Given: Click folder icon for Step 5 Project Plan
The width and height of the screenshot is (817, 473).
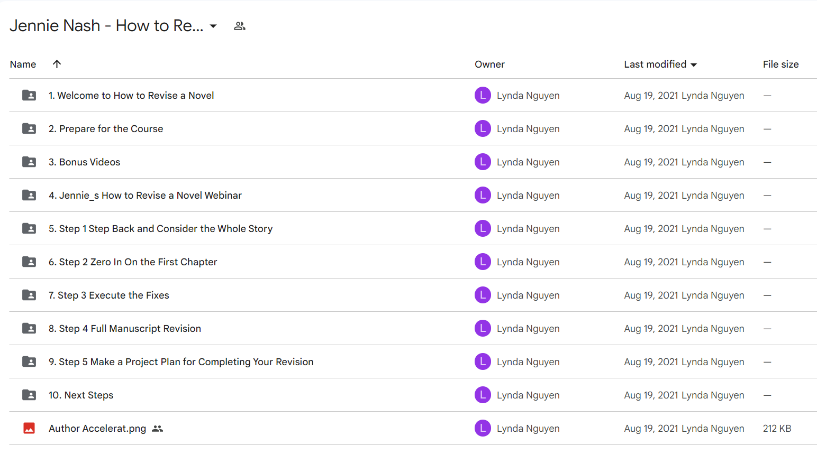Looking at the screenshot, I should [29, 361].
